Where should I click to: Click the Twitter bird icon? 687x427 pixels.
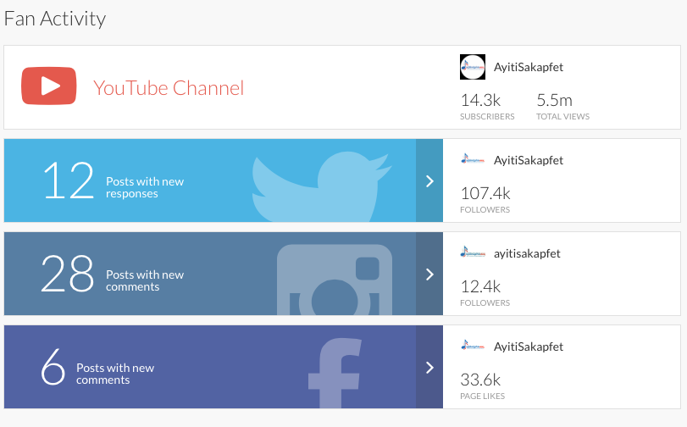coord(322,186)
